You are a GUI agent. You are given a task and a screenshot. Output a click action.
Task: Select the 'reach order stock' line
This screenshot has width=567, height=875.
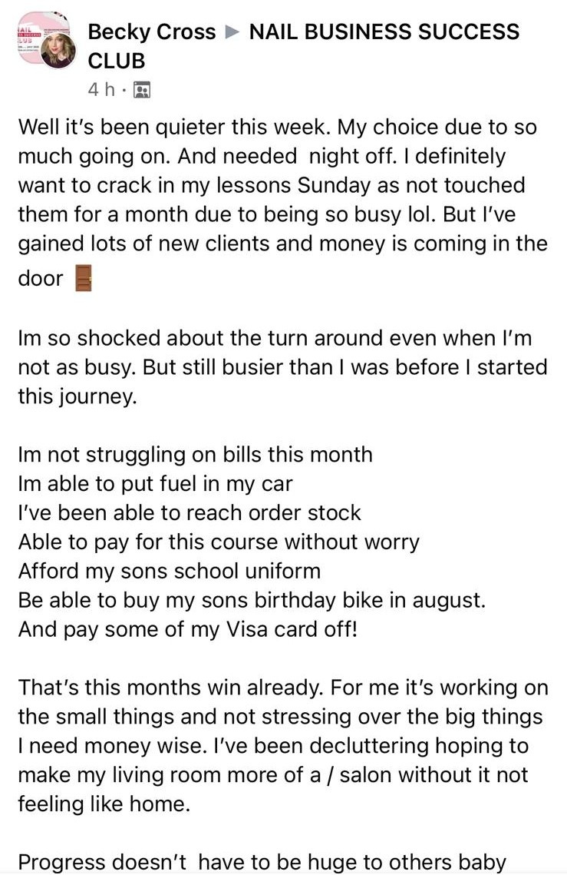point(189,512)
